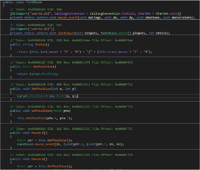
Task: Click the this.SetPosition call with ptn.X
Action: tap(44, 118)
